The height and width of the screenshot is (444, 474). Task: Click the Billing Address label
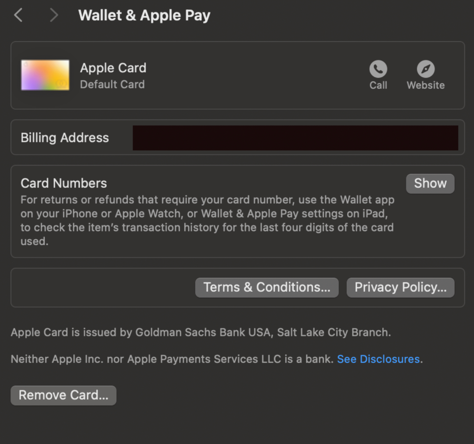point(65,137)
